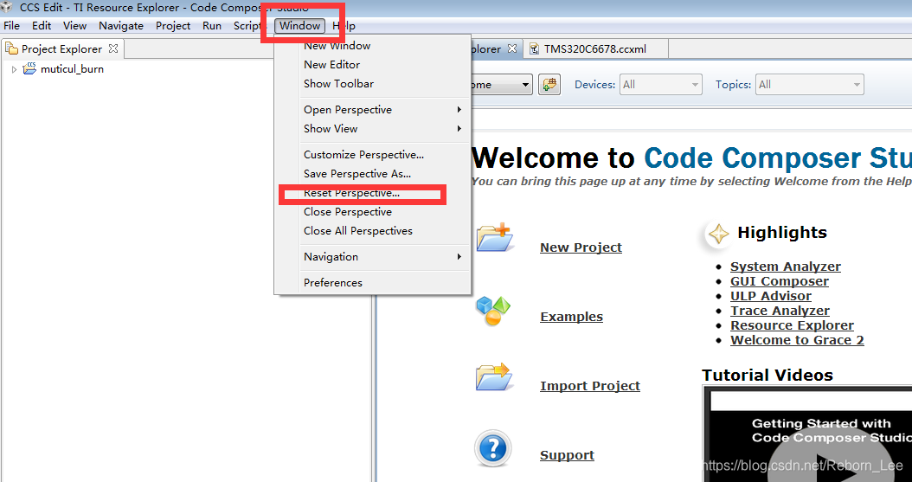Click the Highlights star icon
The image size is (912, 482).
pyautogui.click(x=718, y=235)
